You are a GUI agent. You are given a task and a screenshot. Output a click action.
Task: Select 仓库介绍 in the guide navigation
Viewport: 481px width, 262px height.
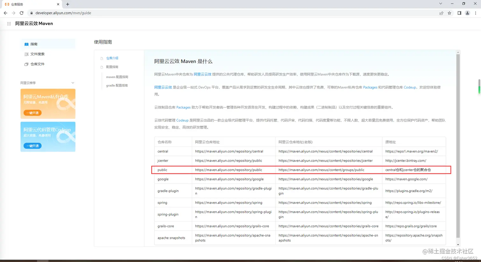click(112, 58)
